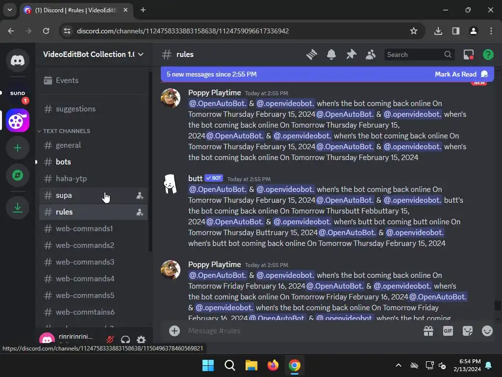Toggle microphone mute in user panel
The image size is (502, 377).
(x=110, y=339)
